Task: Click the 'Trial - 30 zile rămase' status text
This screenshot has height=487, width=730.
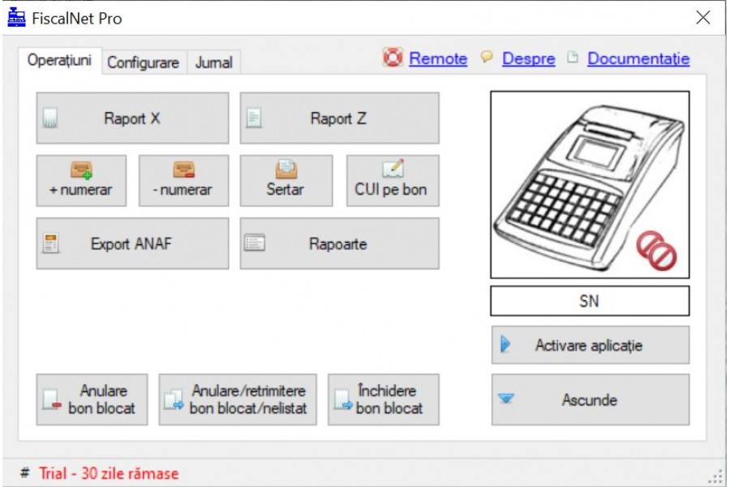Action: [x=109, y=473]
